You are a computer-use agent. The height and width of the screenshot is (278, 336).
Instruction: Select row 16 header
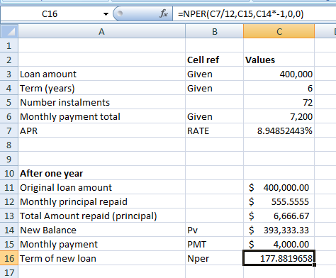pos(9,258)
